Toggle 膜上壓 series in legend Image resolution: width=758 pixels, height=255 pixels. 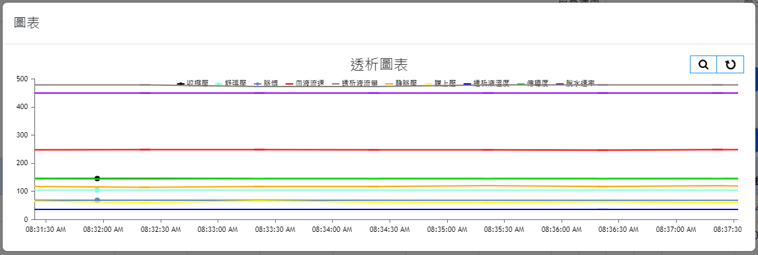click(x=440, y=83)
